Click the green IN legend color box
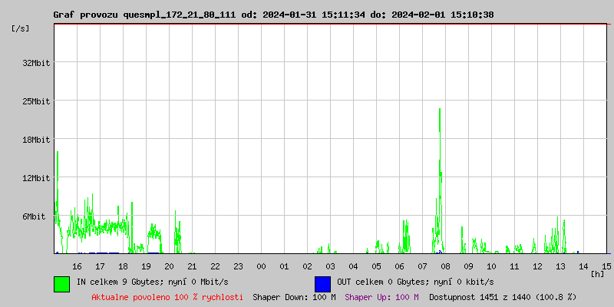Screen dimensions: 614x307 [x=61, y=283]
